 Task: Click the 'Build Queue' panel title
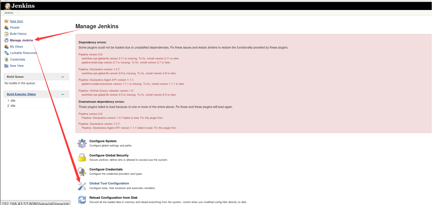15,77
